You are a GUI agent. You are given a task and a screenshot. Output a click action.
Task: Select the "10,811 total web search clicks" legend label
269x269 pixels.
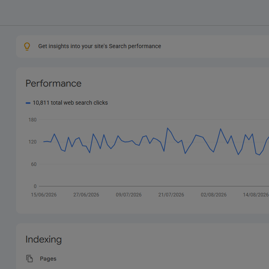coord(70,103)
